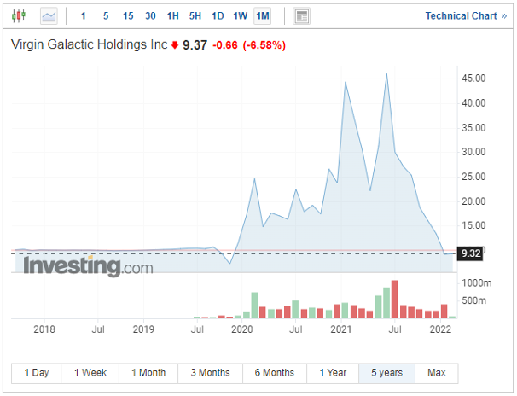Pick the 5H chart interval
This screenshot has width=517, height=396.
(x=195, y=16)
